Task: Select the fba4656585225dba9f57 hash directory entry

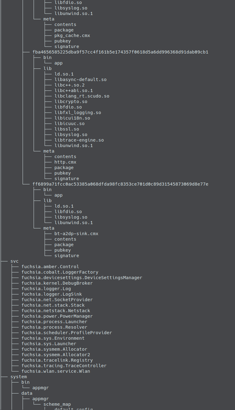Action: pyautogui.click(x=120, y=52)
